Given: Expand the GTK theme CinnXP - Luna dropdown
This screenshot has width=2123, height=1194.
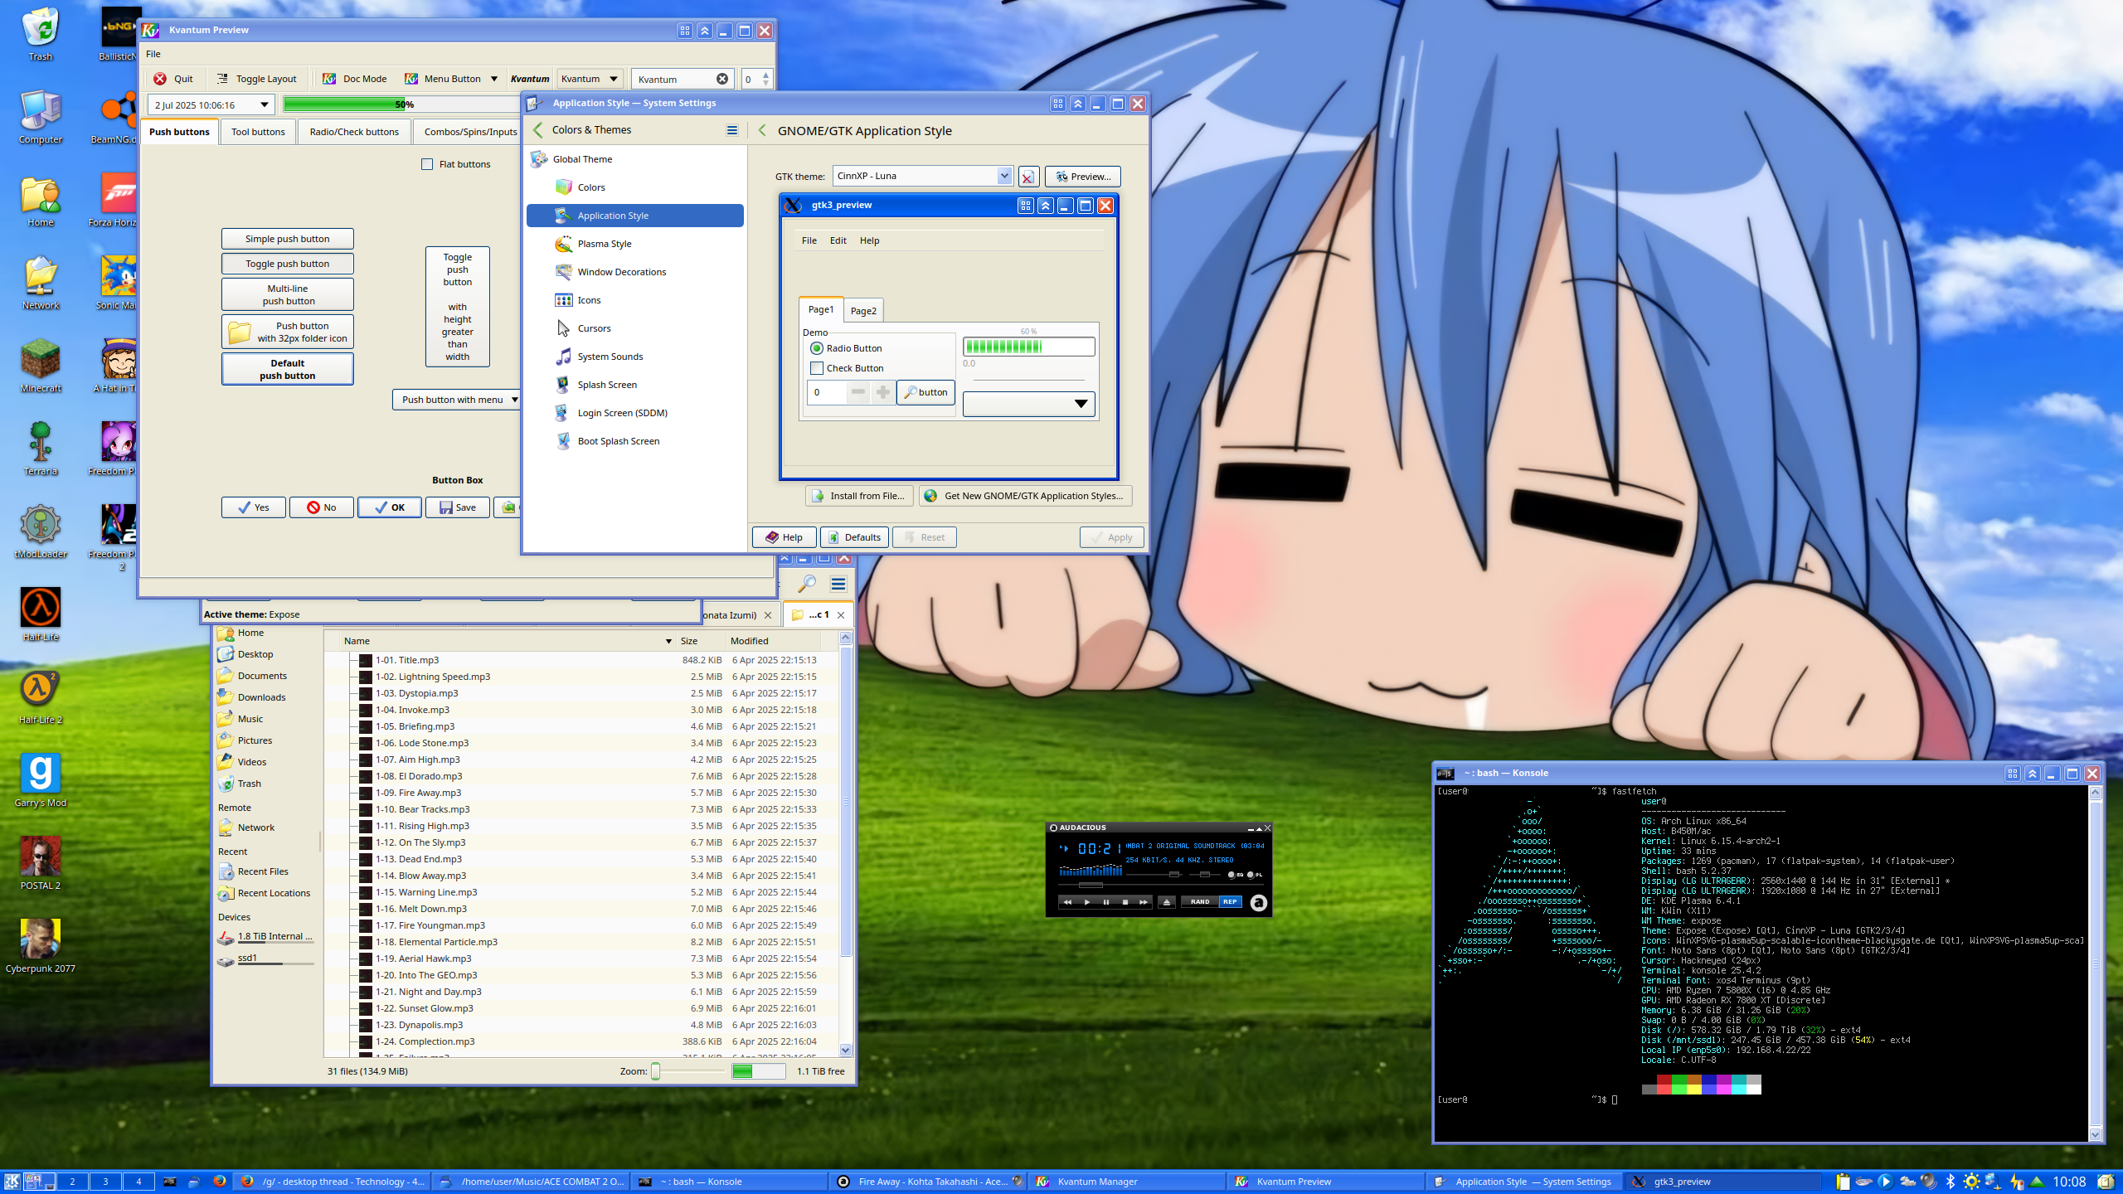Looking at the screenshot, I should (x=1004, y=176).
